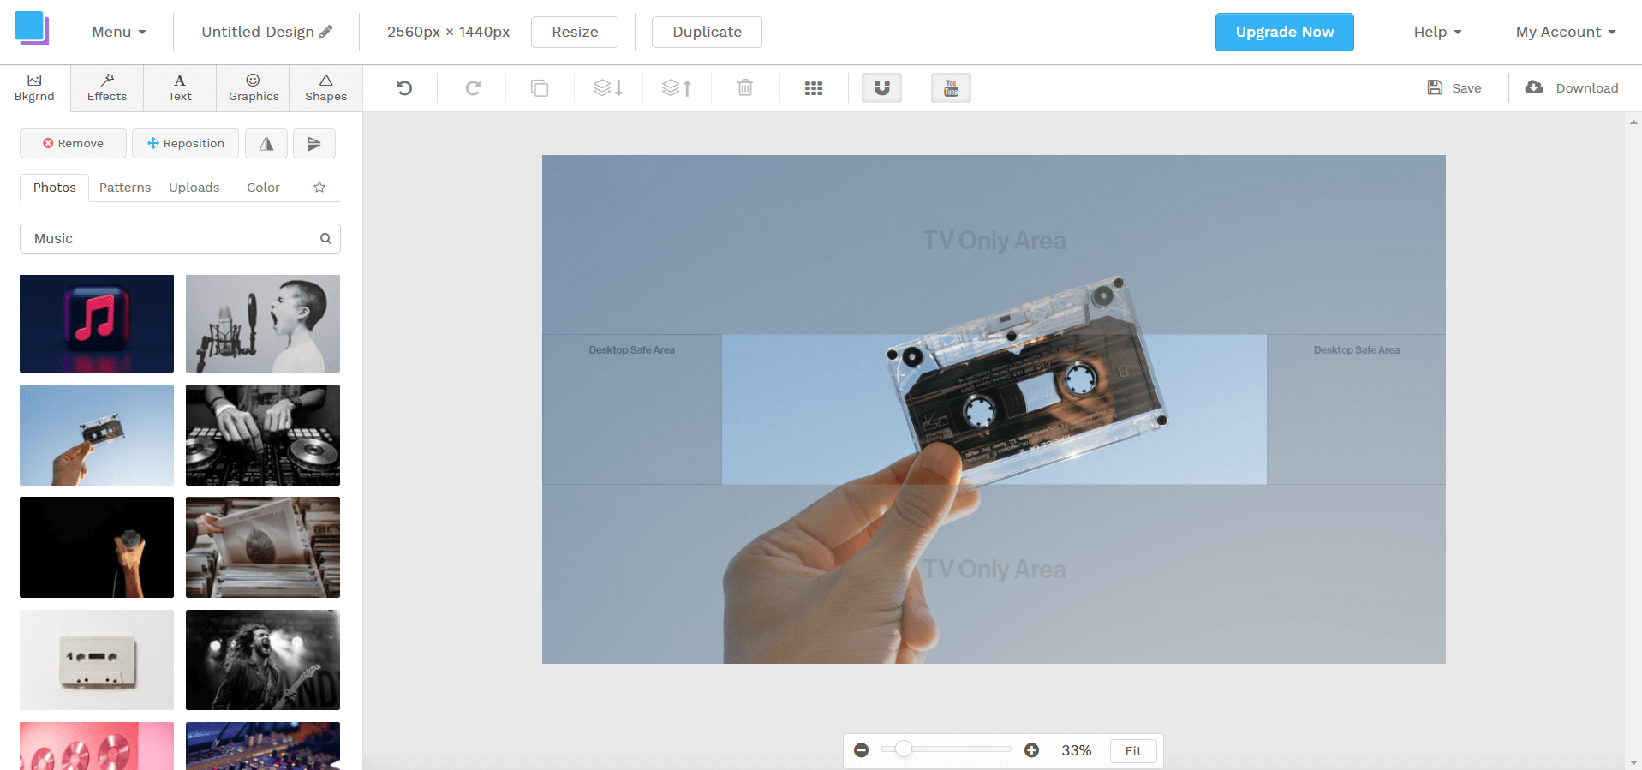Select the Photos tab
The width and height of the screenshot is (1642, 770).
pyautogui.click(x=55, y=188)
